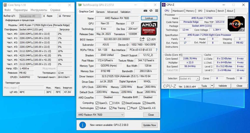This screenshot has width=250, height=133.
Task: Open the Справка menu
Action: (x=55, y=10)
